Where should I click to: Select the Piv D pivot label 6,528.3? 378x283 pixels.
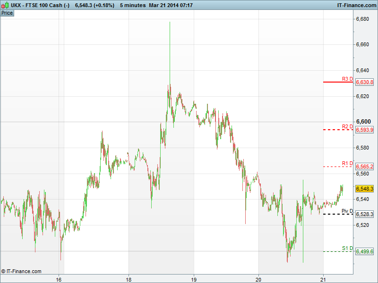coord(364,214)
